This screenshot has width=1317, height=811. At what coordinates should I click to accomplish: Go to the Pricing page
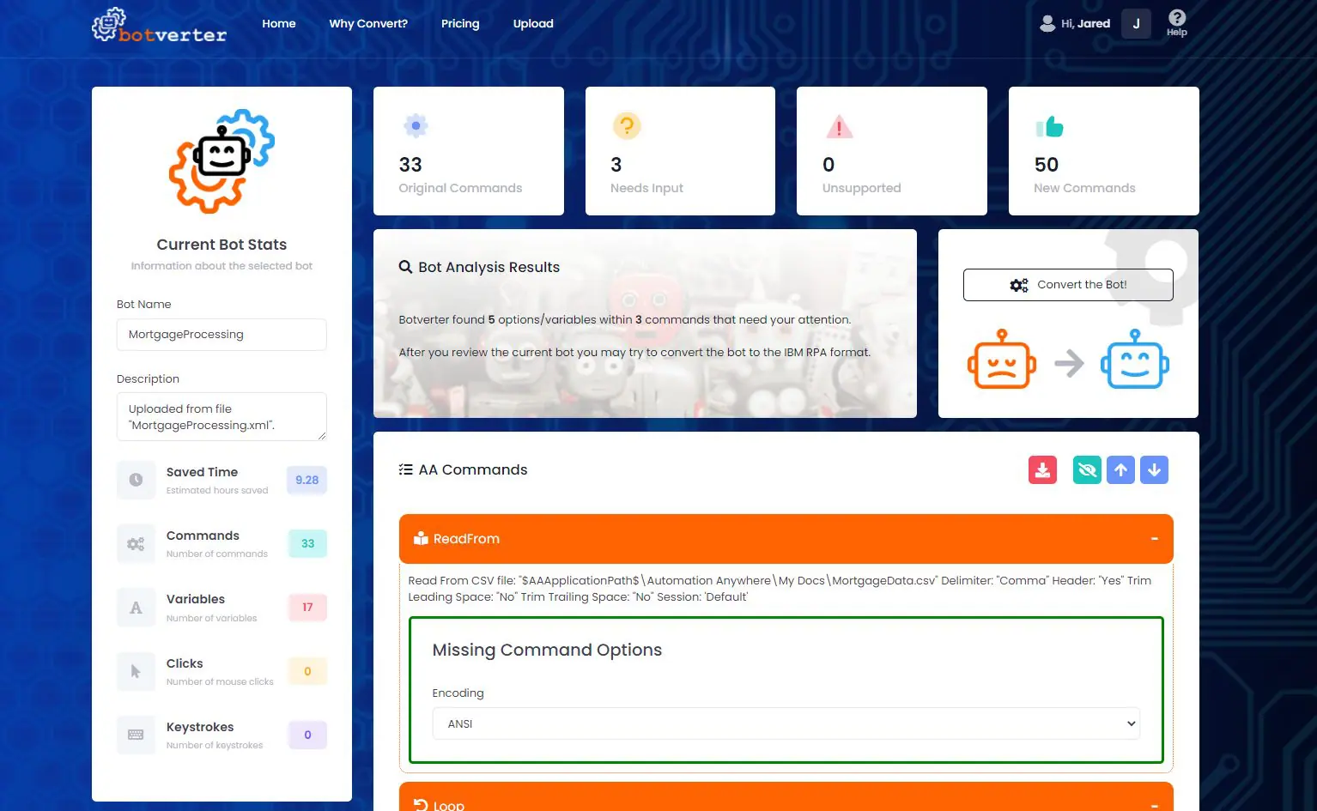(x=460, y=24)
